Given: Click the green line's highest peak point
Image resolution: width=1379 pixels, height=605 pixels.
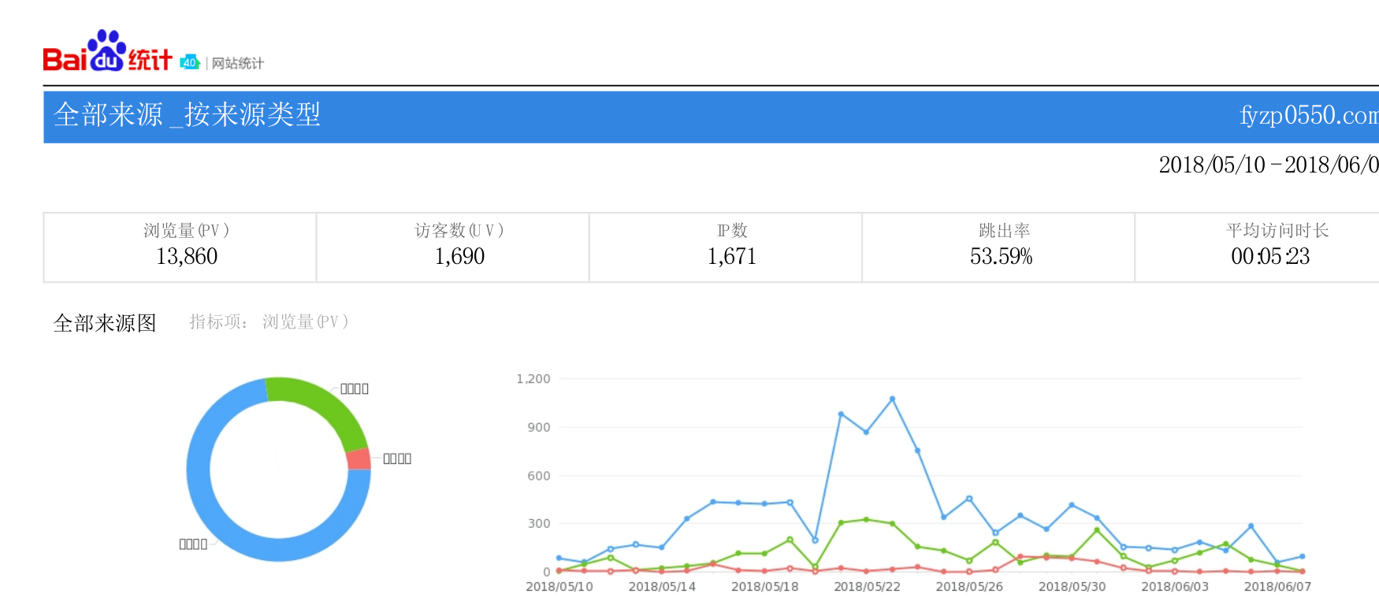Looking at the screenshot, I should (866, 519).
